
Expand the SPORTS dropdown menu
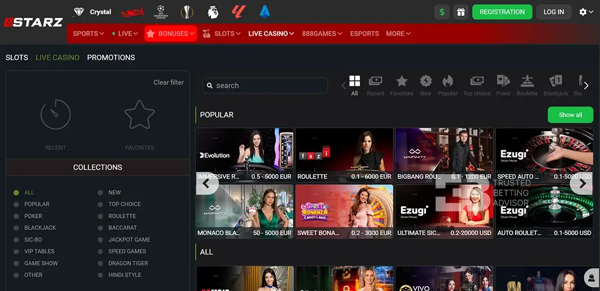click(88, 33)
